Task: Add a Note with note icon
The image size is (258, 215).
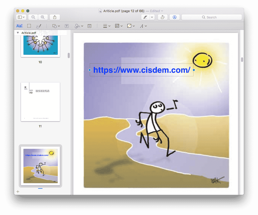Action: (x=89, y=26)
